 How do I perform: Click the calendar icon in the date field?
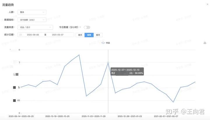(x=20, y=35)
